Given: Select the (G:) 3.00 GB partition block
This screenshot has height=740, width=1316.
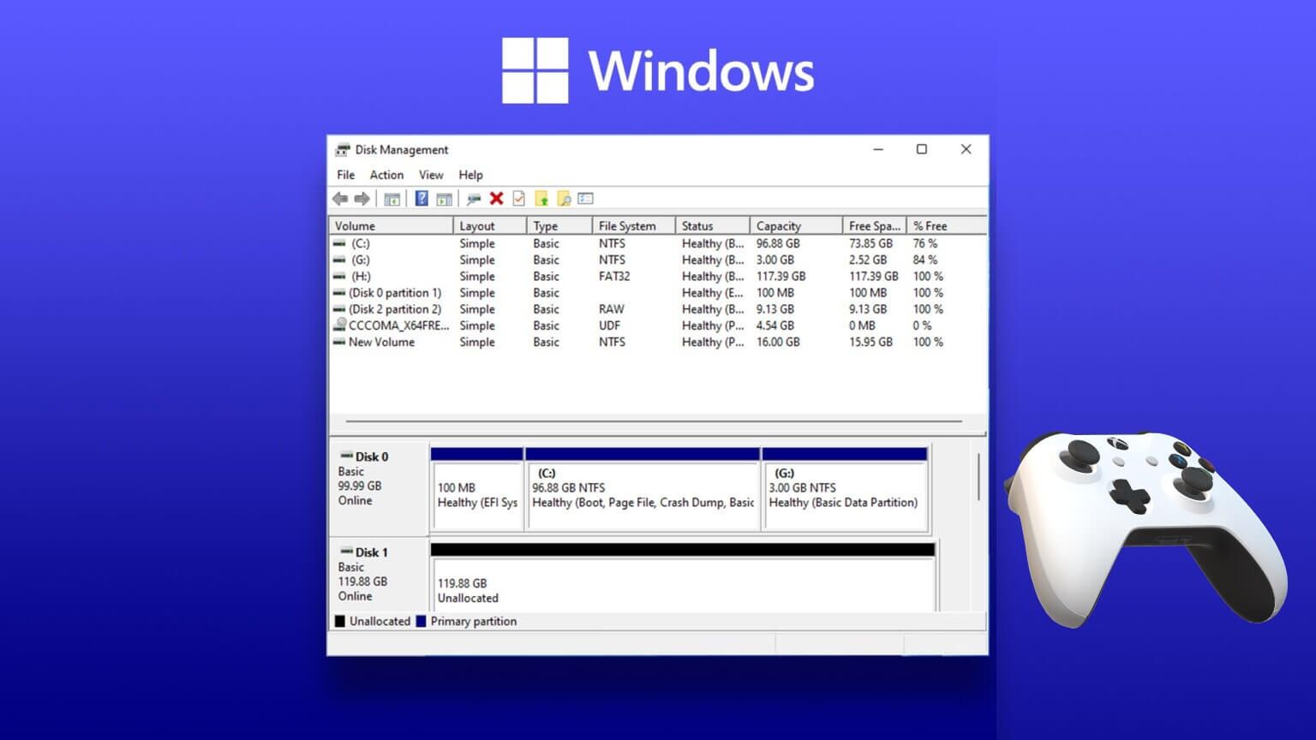Looking at the screenshot, I should click(845, 488).
